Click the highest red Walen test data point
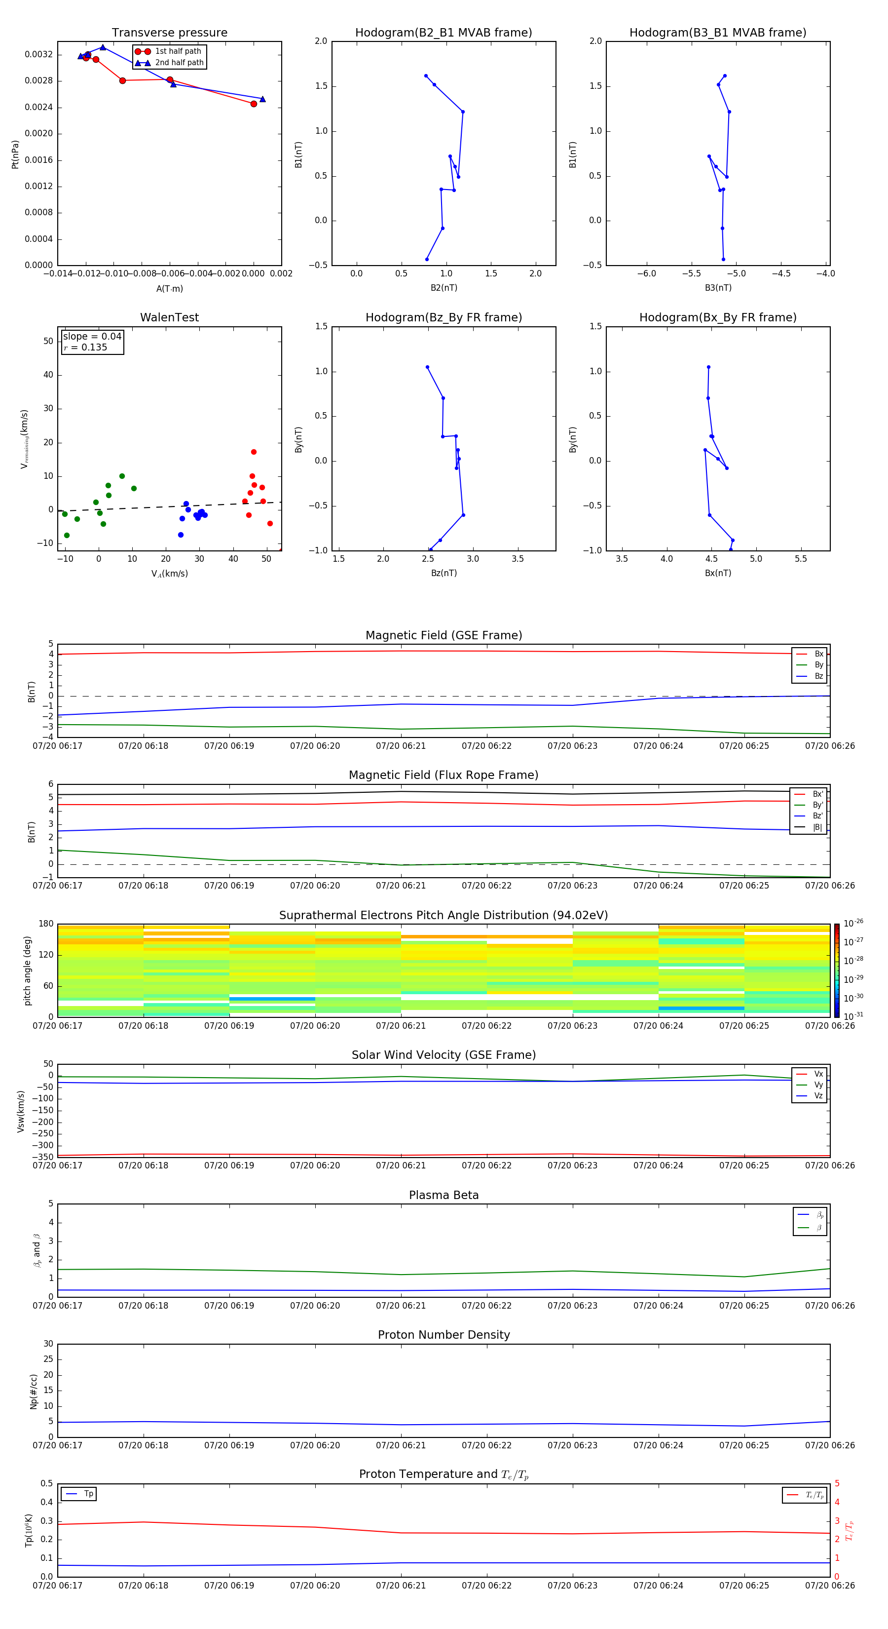The width and height of the screenshot is (888, 1629). [254, 452]
